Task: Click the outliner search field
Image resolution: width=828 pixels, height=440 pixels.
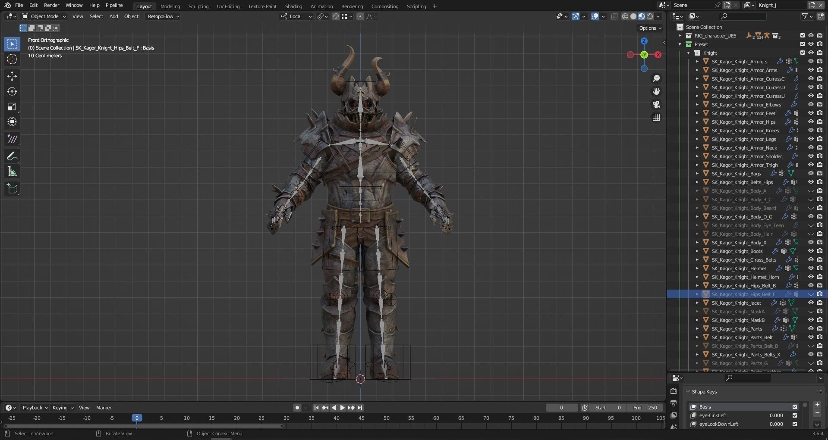Action: coord(743,16)
